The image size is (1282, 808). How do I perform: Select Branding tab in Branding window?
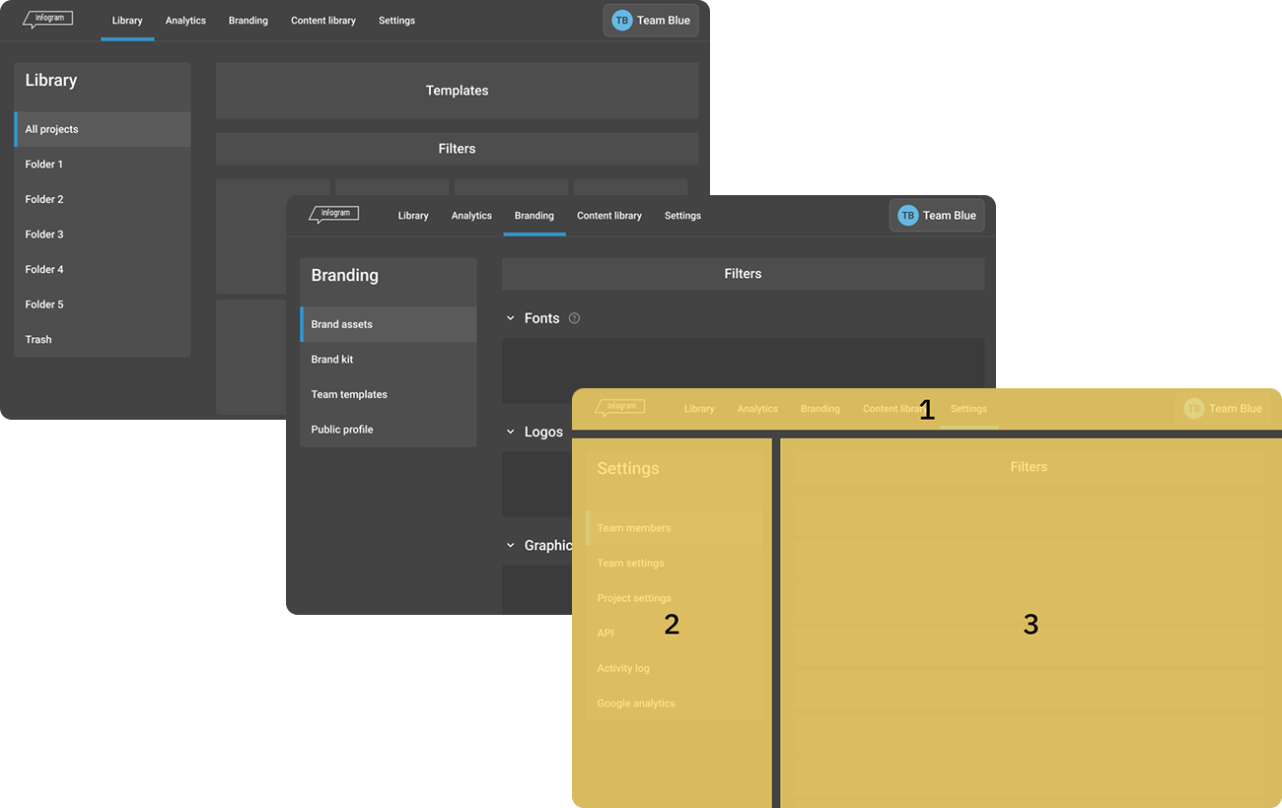coord(534,216)
